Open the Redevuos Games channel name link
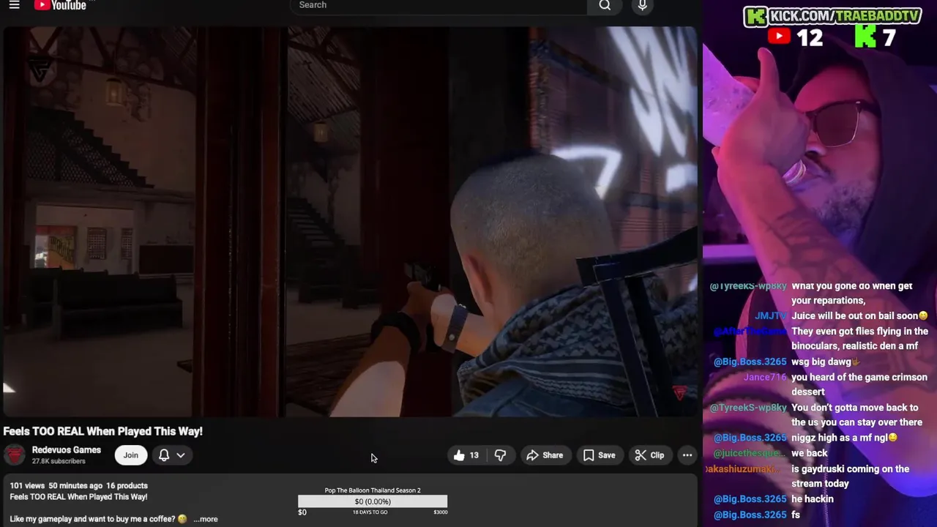This screenshot has width=937, height=527. (67, 450)
